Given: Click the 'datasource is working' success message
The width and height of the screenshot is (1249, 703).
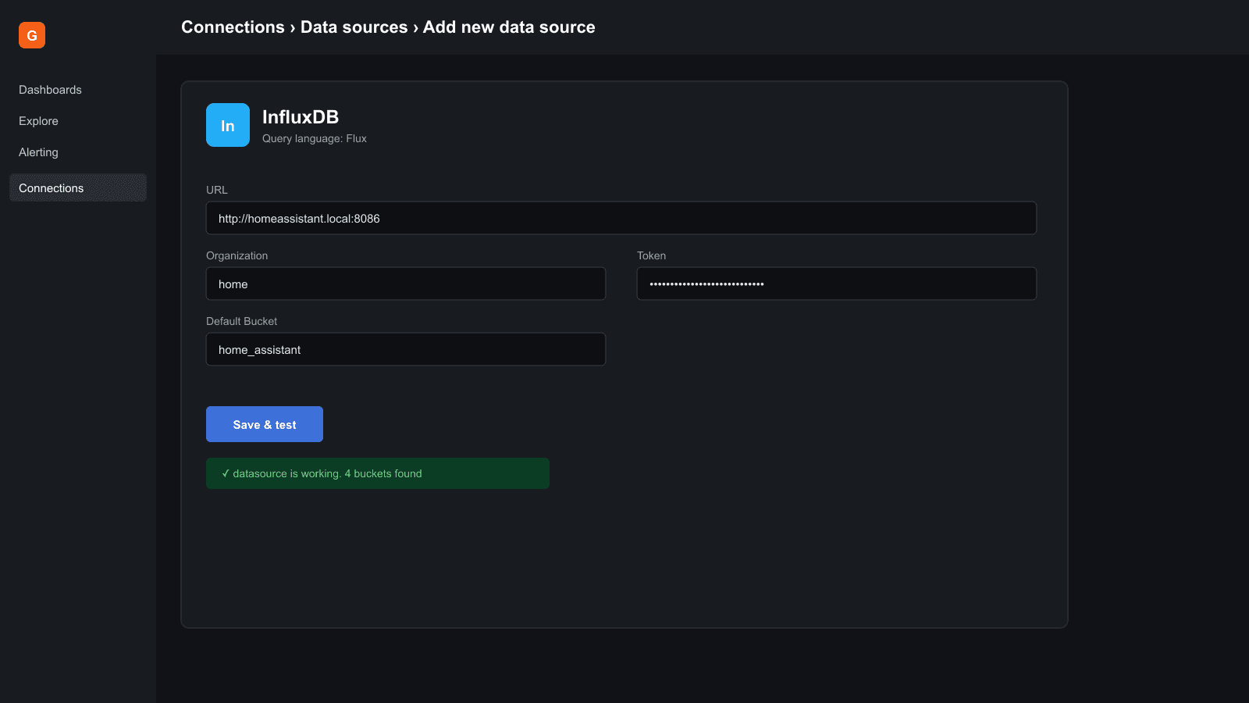Looking at the screenshot, I should tap(378, 473).
